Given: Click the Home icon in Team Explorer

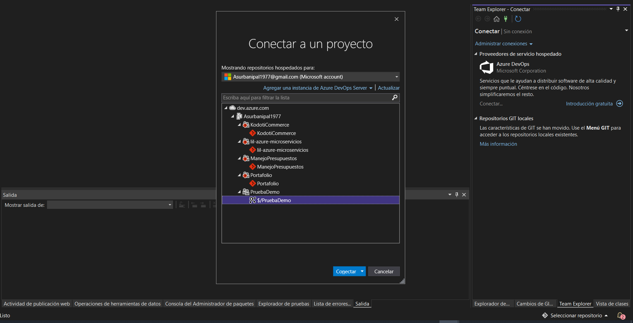Looking at the screenshot, I should pos(497,19).
